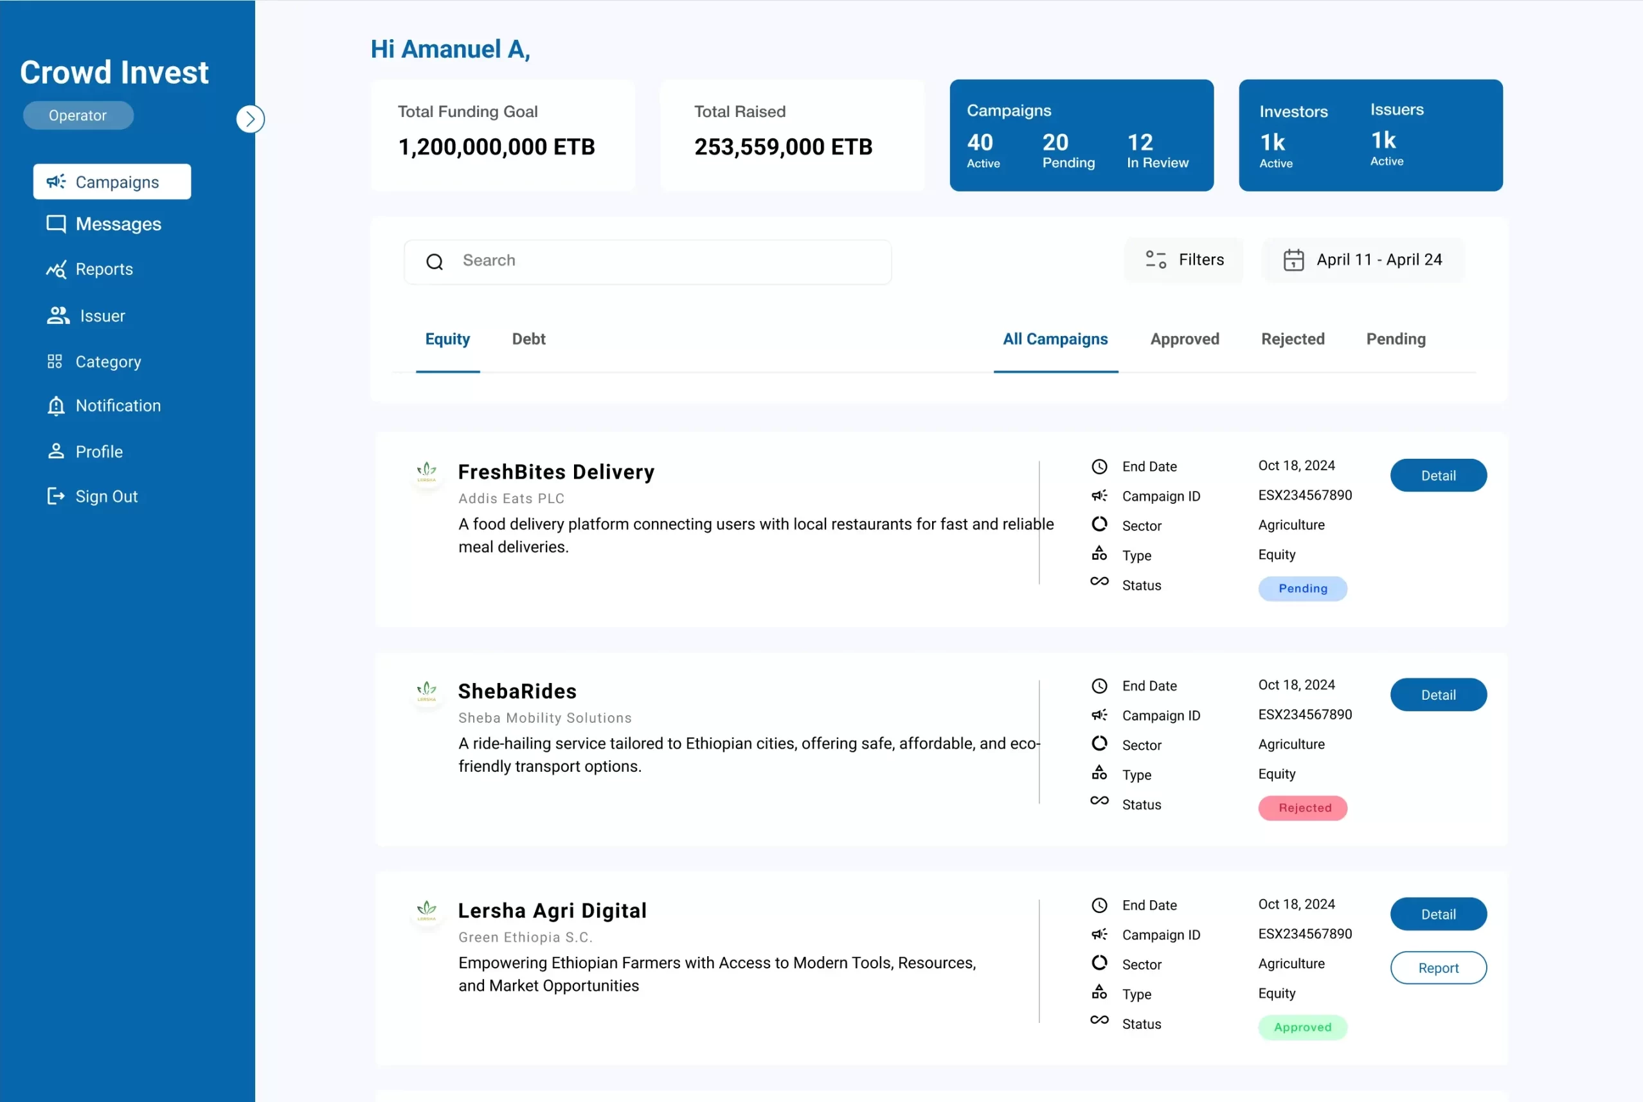Open the Filters options
1643x1102 pixels.
pyautogui.click(x=1185, y=260)
